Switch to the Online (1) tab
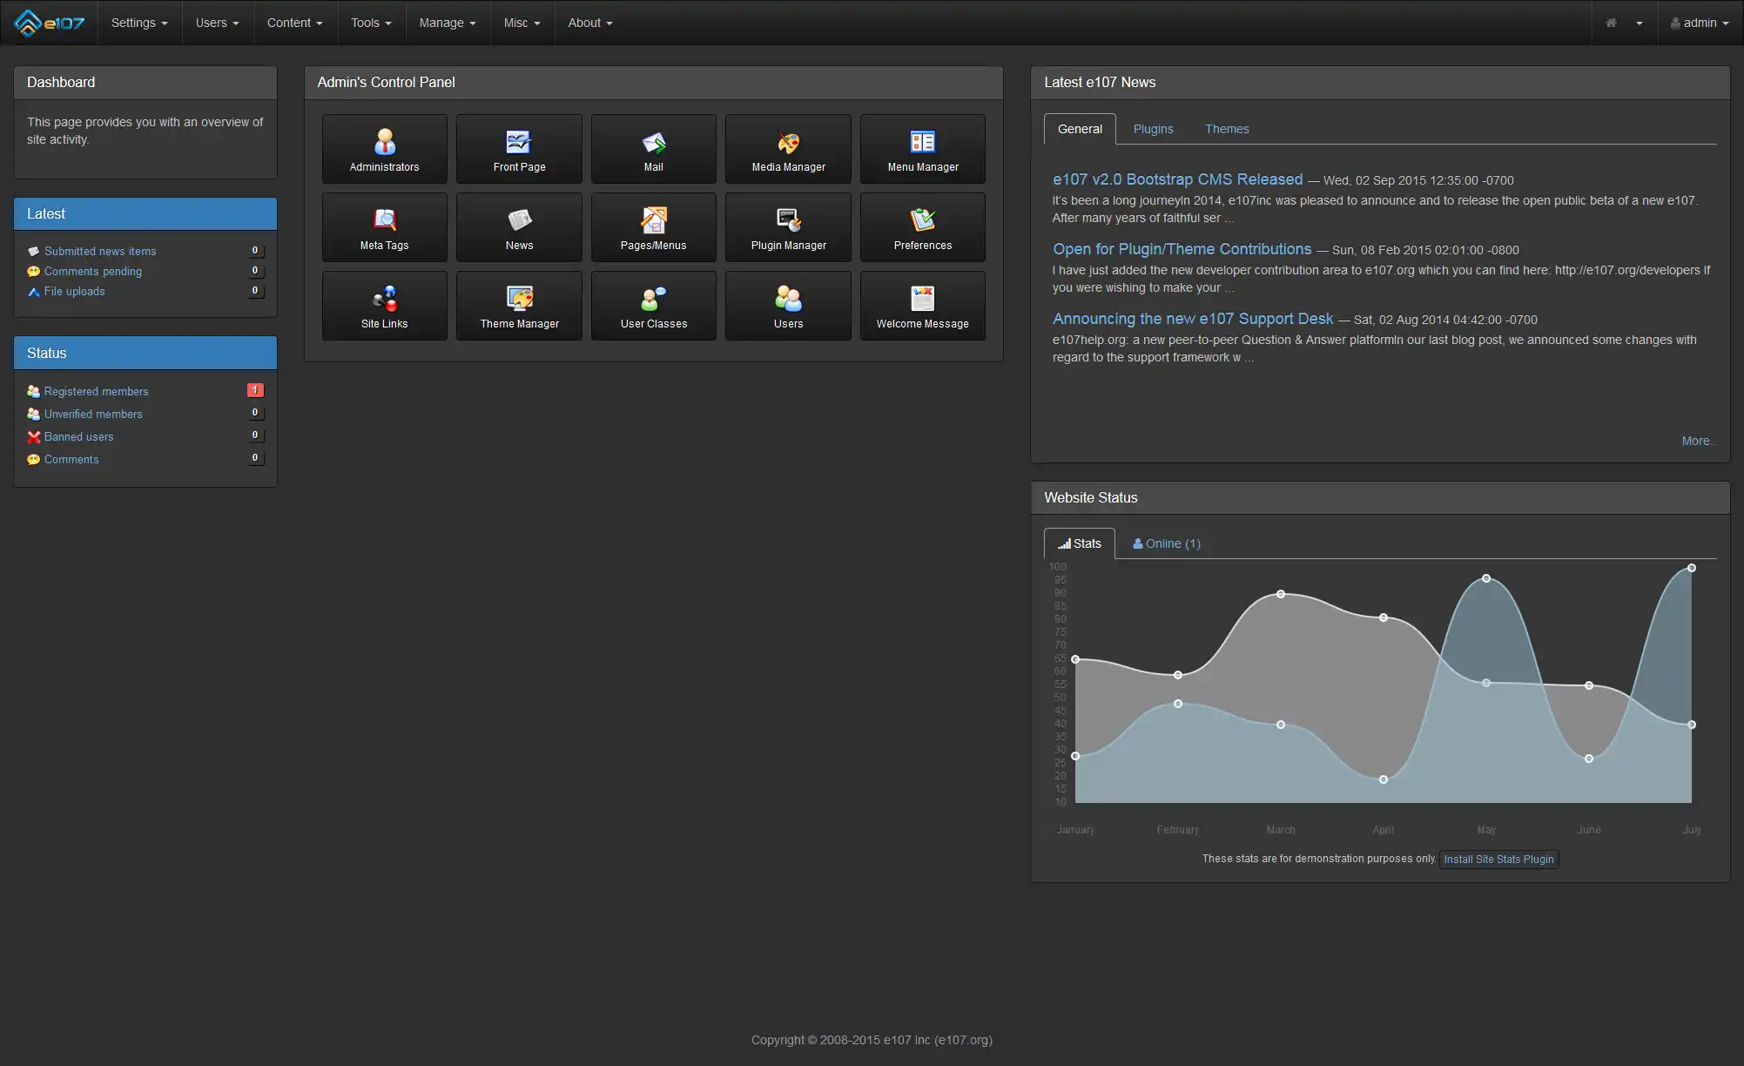Image resolution: width=1744 pixels, height=1066 pixels. [1167, 543]
